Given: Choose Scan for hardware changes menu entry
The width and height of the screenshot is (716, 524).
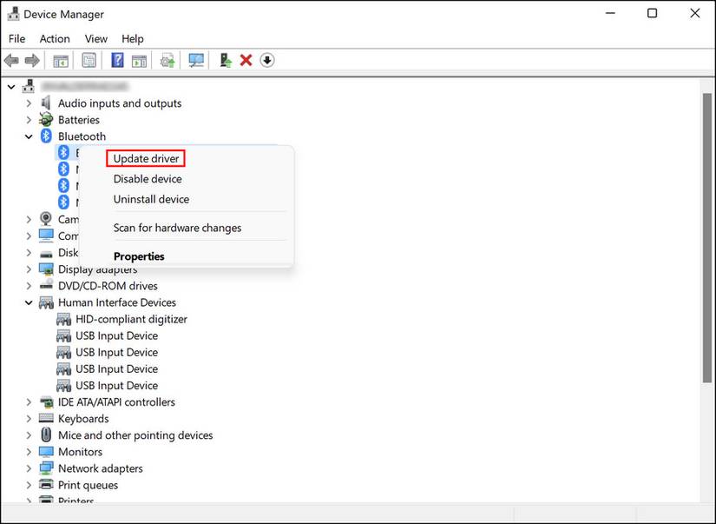Looking at the screenshot, I should click(177, 228).
